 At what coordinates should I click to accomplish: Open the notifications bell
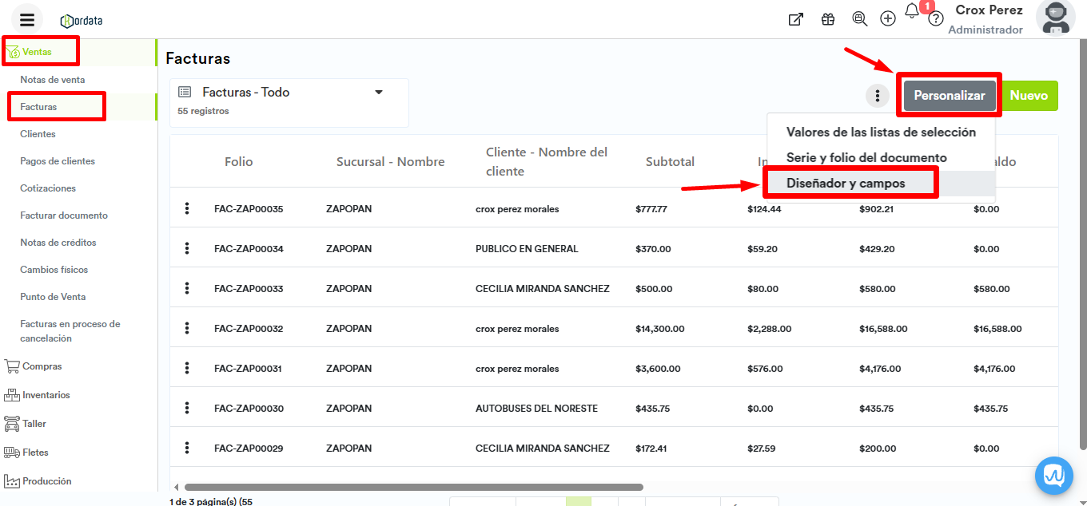(912, 12)
